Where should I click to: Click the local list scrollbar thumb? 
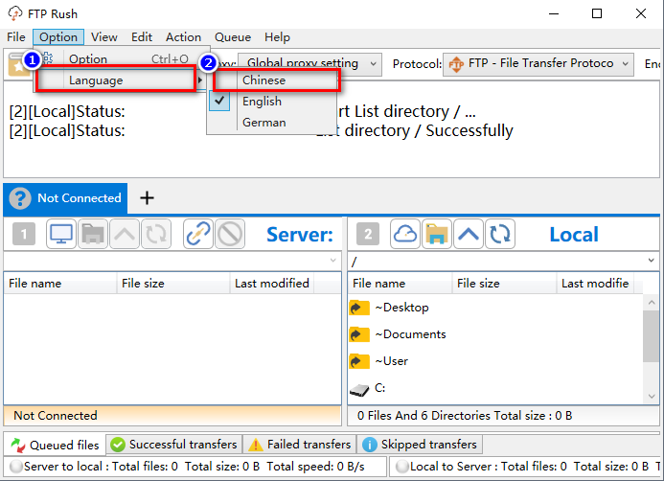click(652, 336)
